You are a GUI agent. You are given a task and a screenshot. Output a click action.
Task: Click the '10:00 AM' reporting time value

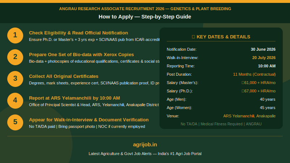(267, 66)
